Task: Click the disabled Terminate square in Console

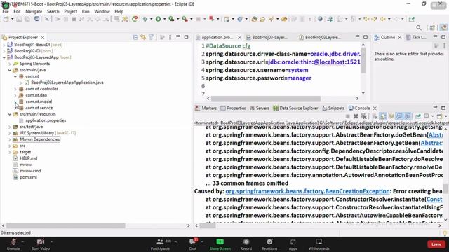Action: 348,116
